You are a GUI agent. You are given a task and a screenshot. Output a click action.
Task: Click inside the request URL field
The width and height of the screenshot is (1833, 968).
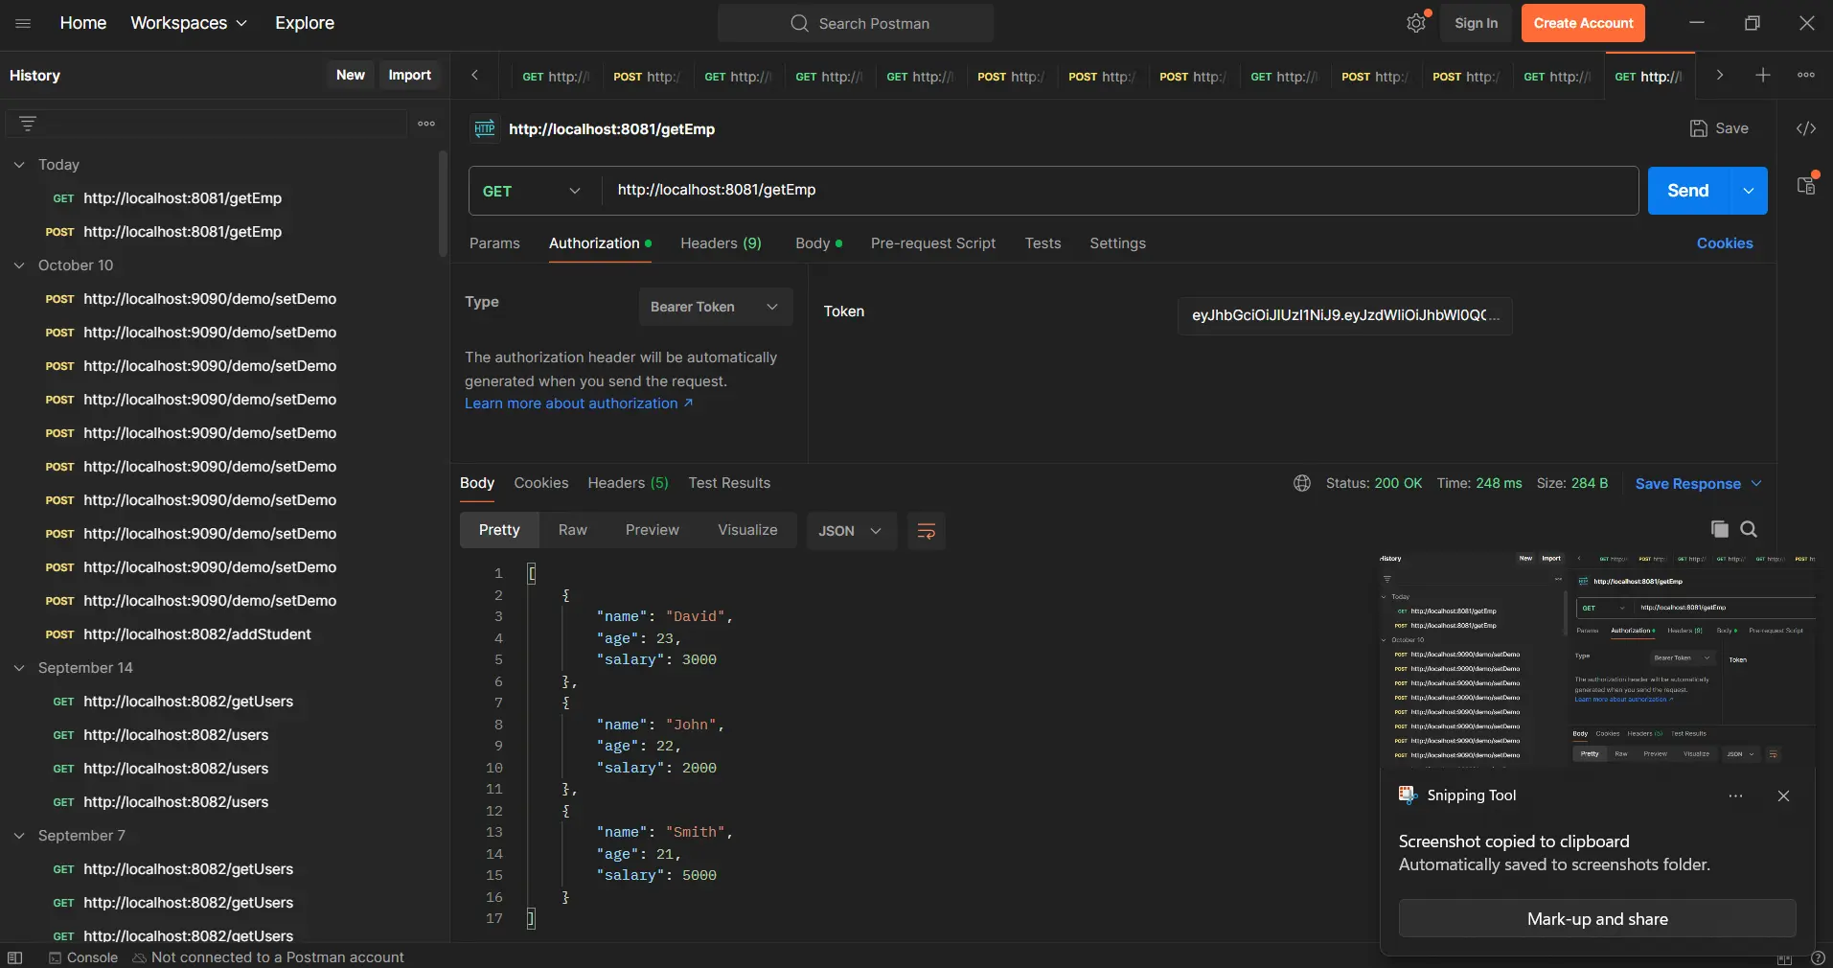[958, 191]
